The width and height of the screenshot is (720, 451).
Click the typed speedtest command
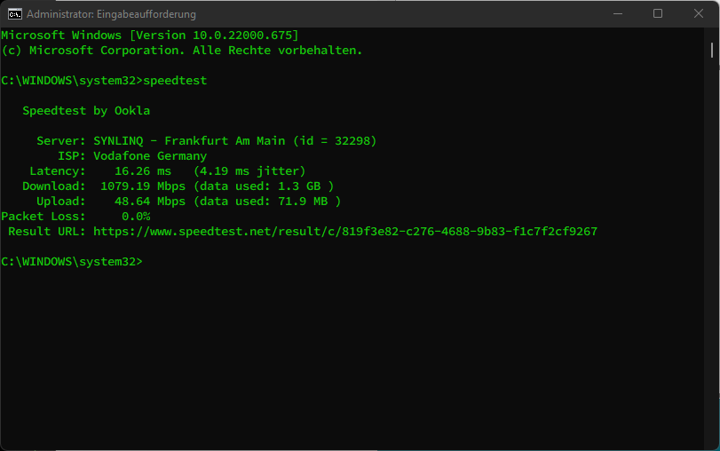[175, 81]
